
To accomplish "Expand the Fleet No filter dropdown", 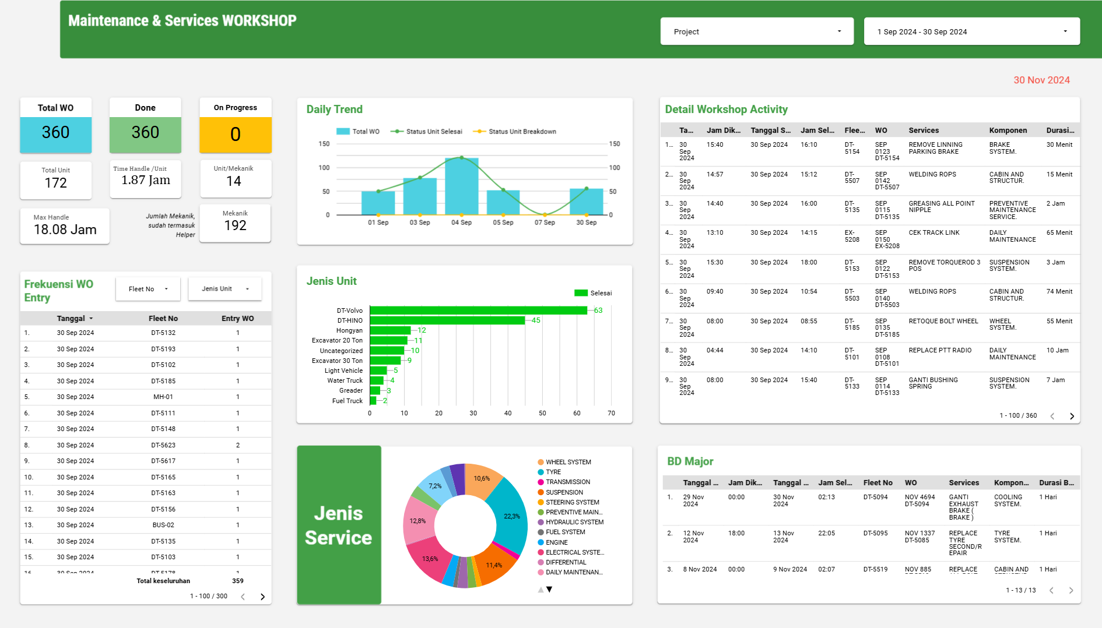I will (x=148, y=289).
